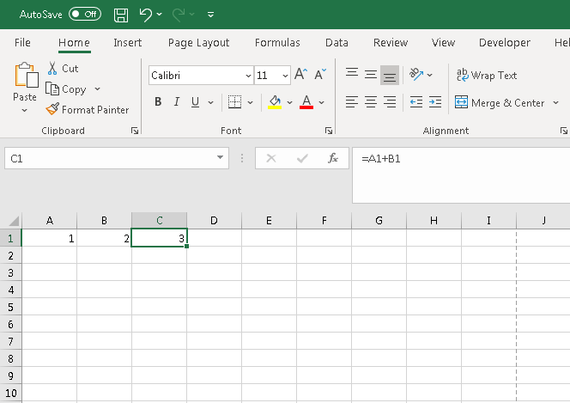Undo the last action
The width and height of the screenshot is (570, 403).
click(x=146, y=15)
